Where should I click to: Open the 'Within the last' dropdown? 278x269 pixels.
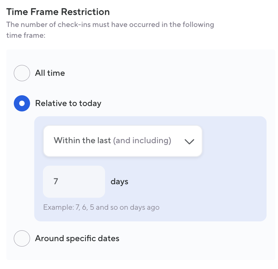(122, 141)
